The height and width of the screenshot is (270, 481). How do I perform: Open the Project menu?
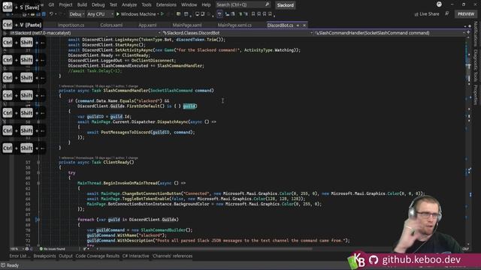(x=65, y=5)
